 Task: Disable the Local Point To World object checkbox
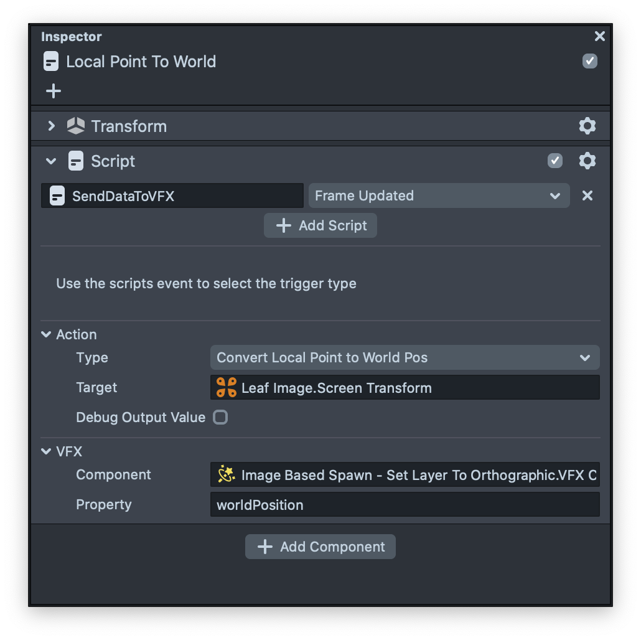click(x=589, y=61)
